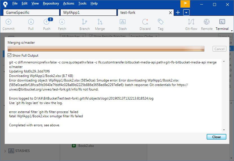This screenshot has width=234, height=161.
Task: Open the Actions menu
Action: (x=69, y=3)
